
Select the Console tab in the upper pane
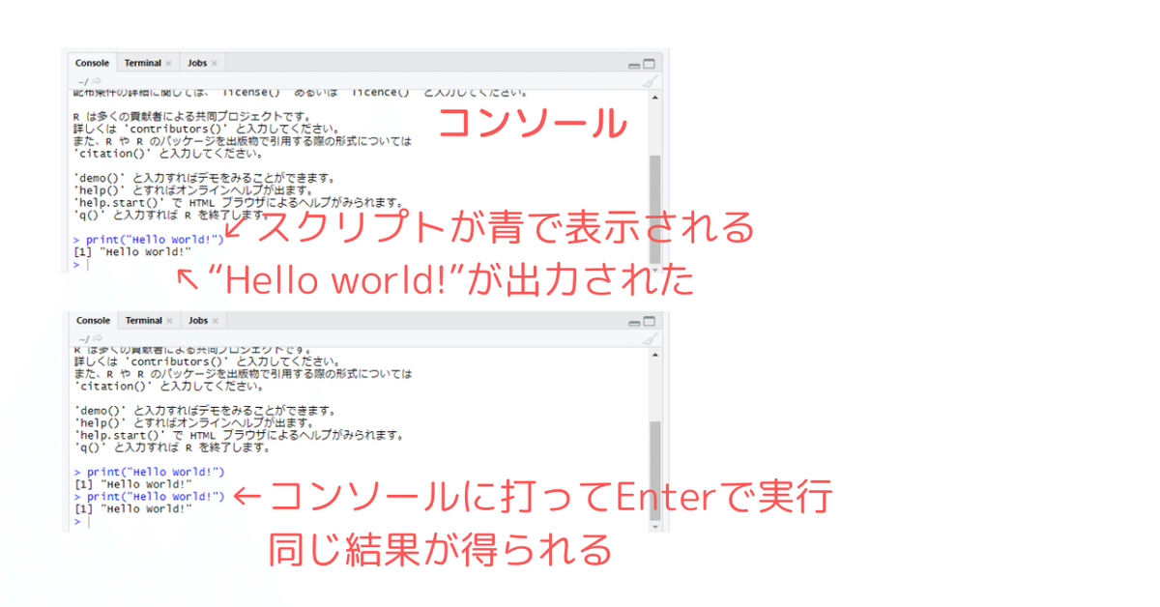(92, 62)
